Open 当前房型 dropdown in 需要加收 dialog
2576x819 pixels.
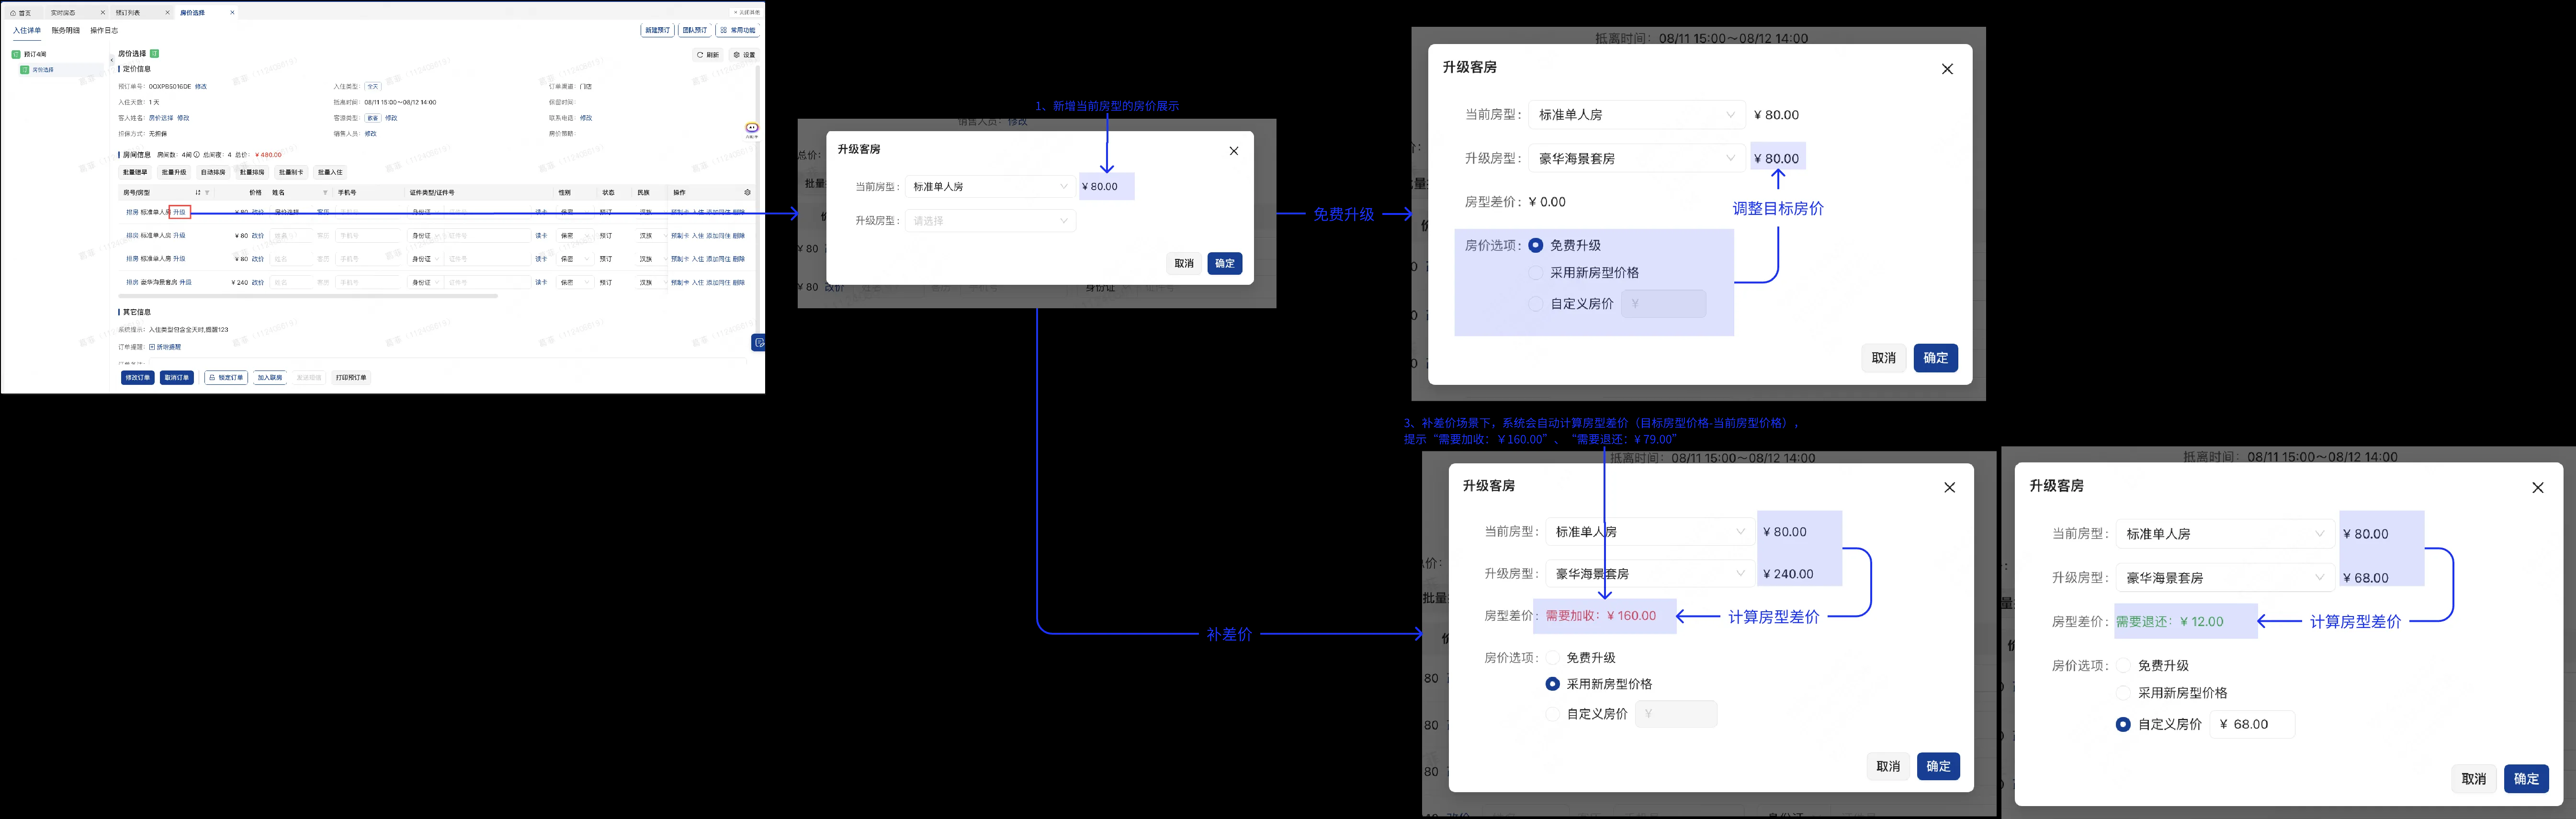click(x=1650, y=532)
